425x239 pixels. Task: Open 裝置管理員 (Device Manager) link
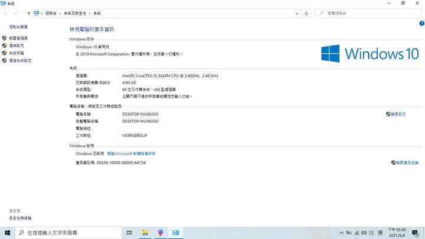(18, 38)
